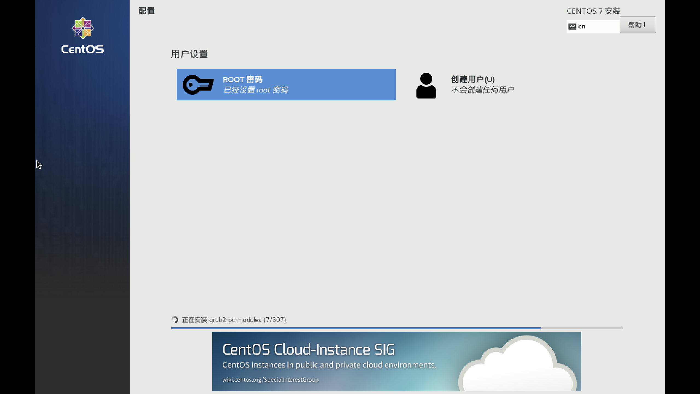Click the create user person icon
Image resolution: width=700 pixels, height=394 pixels.
[426, 85]
